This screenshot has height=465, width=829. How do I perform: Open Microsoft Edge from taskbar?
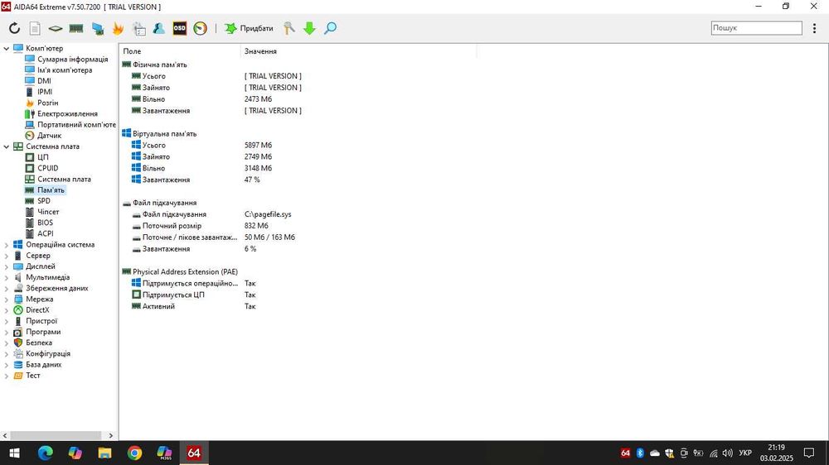(46, 453)
